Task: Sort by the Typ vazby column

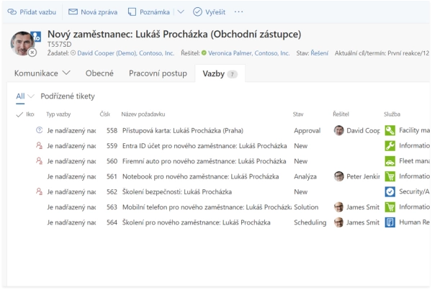Action: [58, 114]
